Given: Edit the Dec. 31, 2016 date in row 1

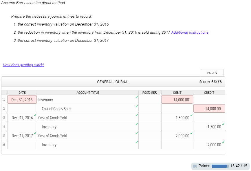Looking at the screenshot, I should click(x=22, y=100).
